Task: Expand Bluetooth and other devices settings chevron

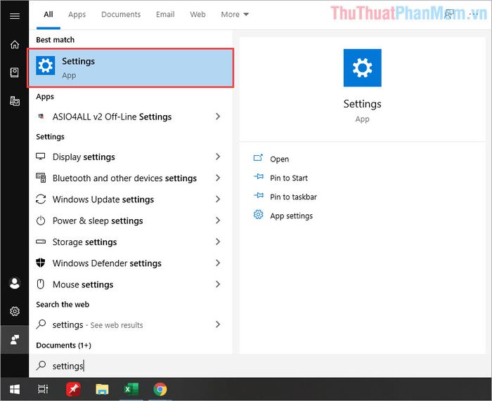Action: (218, 178)
